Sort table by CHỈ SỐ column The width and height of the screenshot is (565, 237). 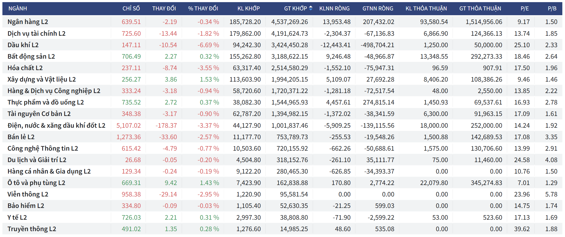pyautogui.click(x=131, y=9)
